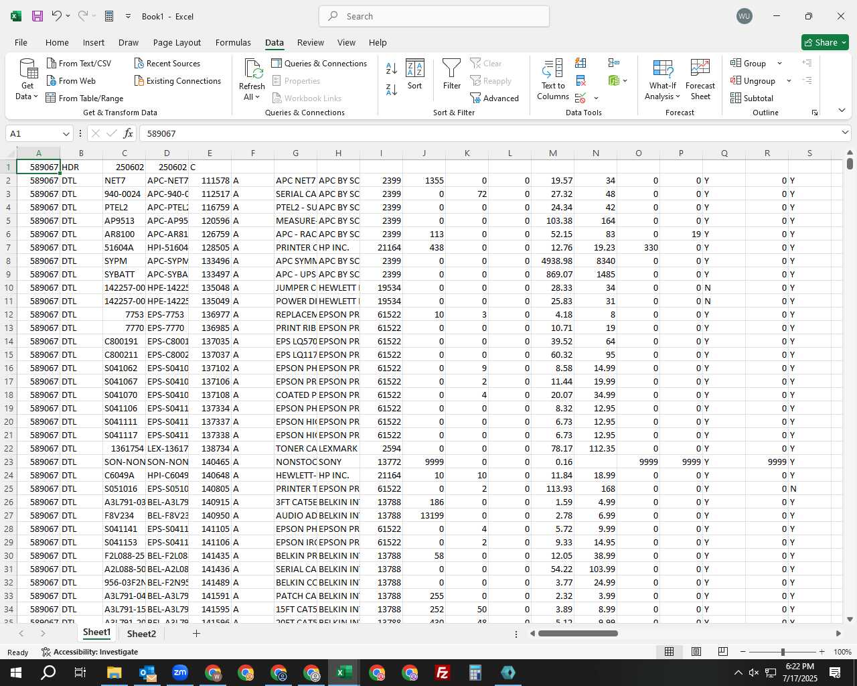Open Advanced filter options

[495, 98]
